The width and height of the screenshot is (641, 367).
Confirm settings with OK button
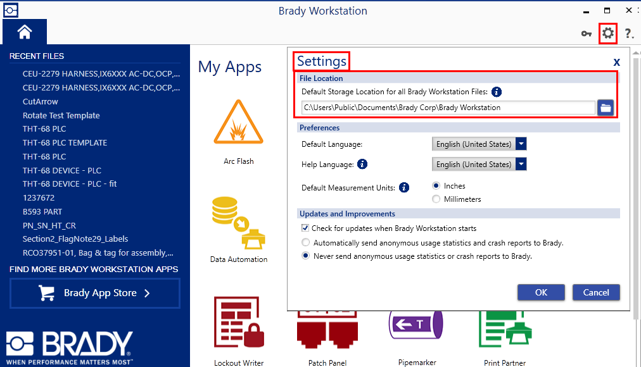pyautogui.click(x=541, y=292)
